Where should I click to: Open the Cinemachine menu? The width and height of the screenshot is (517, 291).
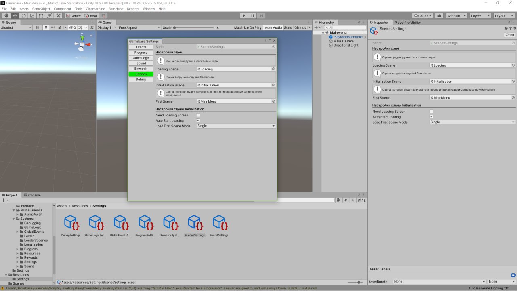[x=95, y=8]
